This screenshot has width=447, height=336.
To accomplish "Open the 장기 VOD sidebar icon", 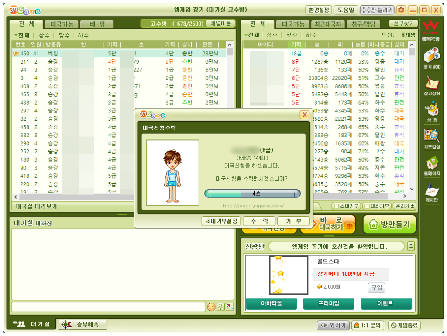I will 432,58.
